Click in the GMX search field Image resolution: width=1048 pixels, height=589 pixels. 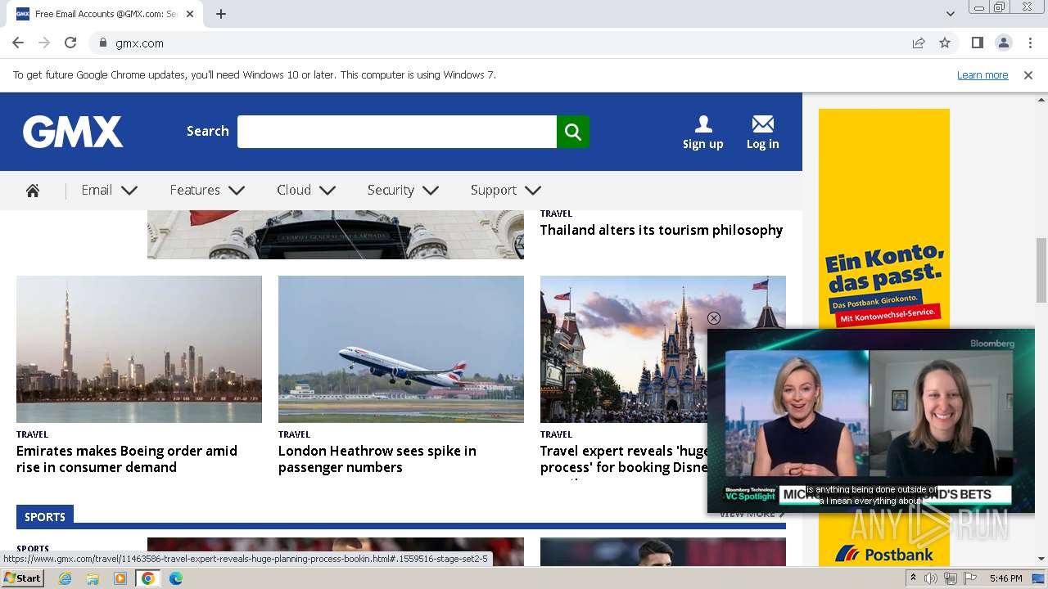pyautogui.click(x=397, y=132)
